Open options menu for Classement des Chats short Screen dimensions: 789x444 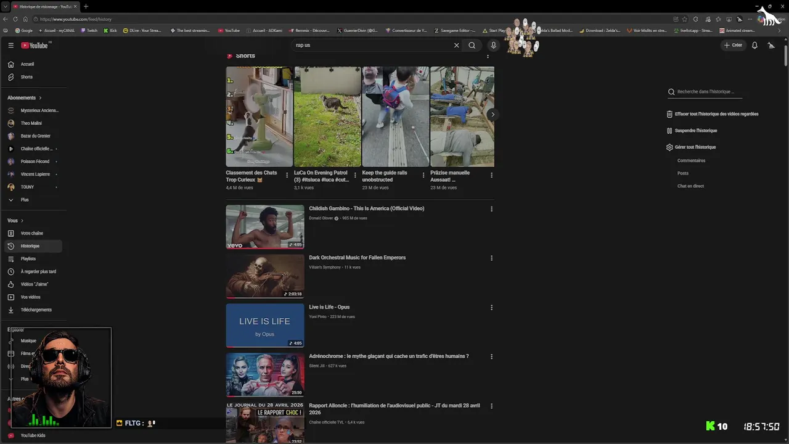287,175
